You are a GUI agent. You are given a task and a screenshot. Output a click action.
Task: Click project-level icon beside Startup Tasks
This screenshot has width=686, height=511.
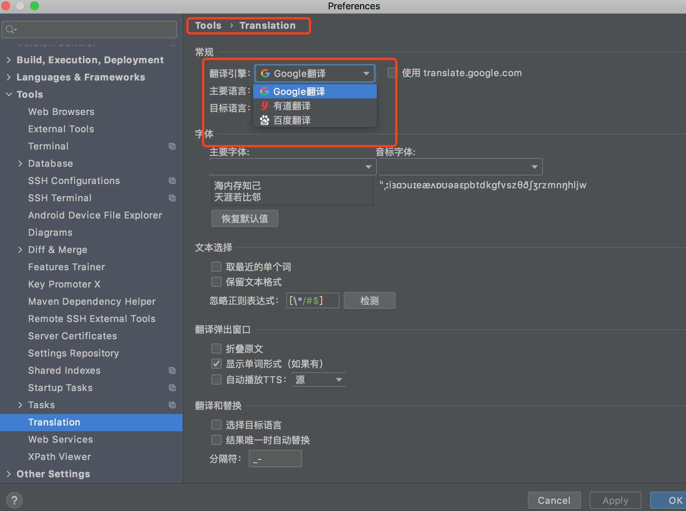(x=172, y=388)
